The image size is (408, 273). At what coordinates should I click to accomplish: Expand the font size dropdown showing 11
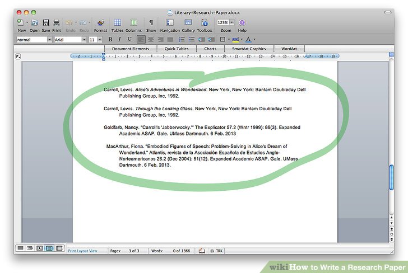[x=100, y=40]
